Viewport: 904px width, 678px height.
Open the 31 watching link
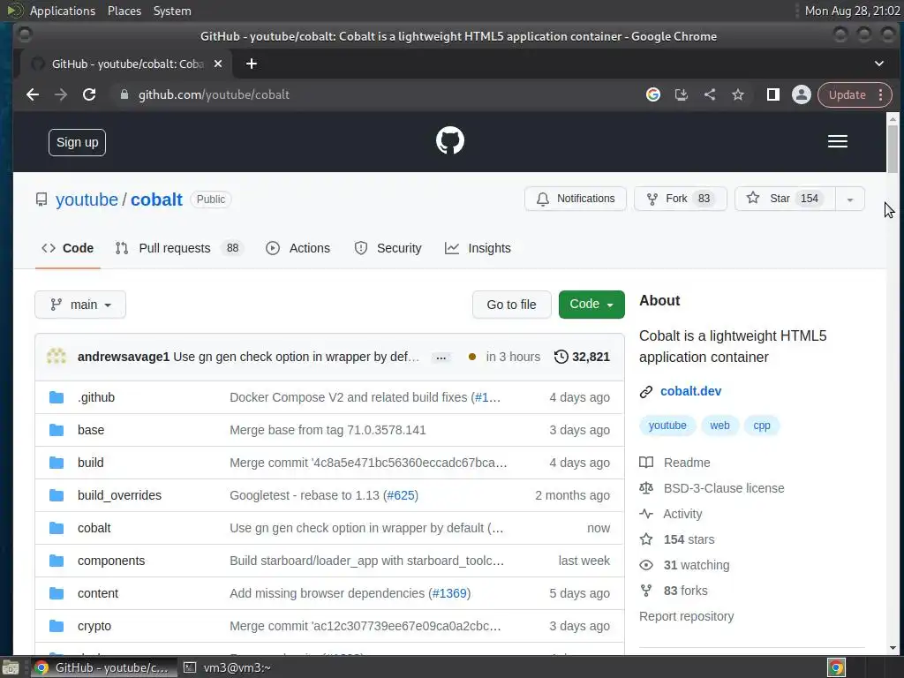(x=697, y=566)
